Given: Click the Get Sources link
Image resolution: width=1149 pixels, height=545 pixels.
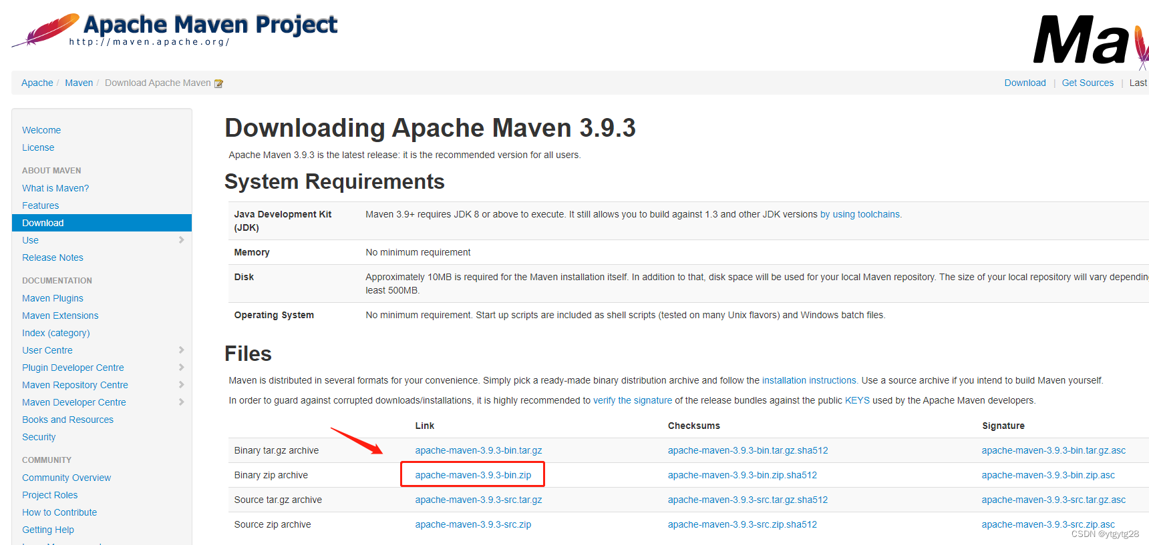Looking at the screenshot, I should 1088,83.
